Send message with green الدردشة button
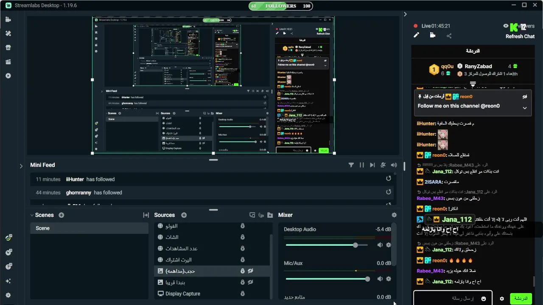The width and height of the screenshot is (543, 305). [521, 299]
